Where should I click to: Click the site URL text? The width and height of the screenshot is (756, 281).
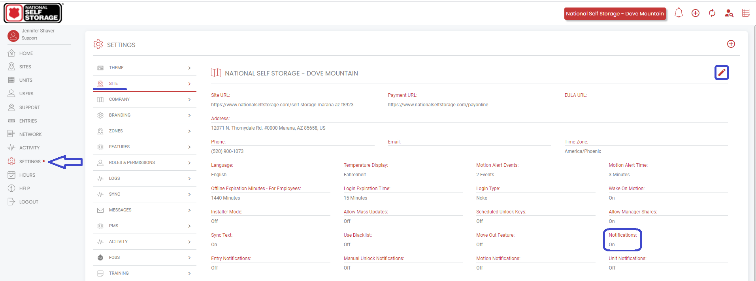click(x=282, y=105)
